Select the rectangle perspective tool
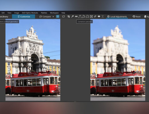This screenshot has width=149, height=114. click(x=84, y=17)
